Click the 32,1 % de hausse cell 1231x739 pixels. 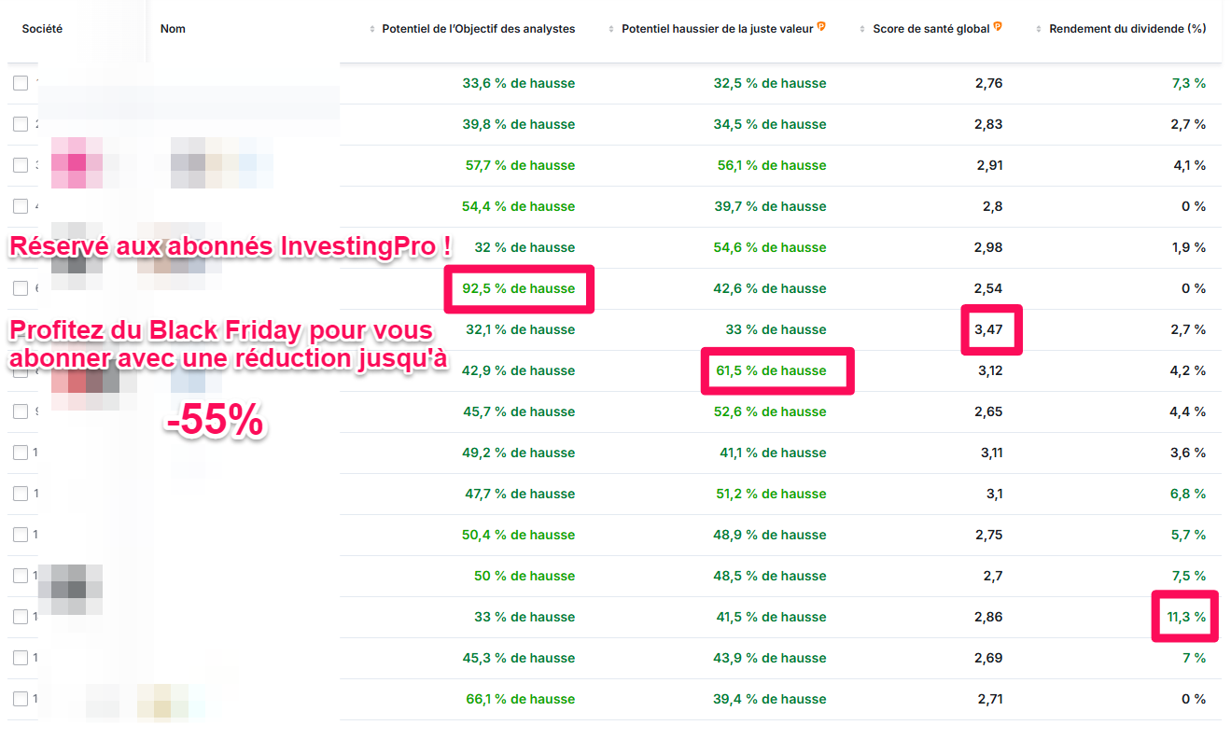pyautogui.click(x=520, y=329)
